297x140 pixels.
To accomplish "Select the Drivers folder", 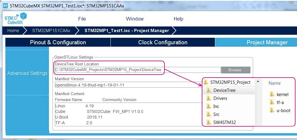I will 220,98.
